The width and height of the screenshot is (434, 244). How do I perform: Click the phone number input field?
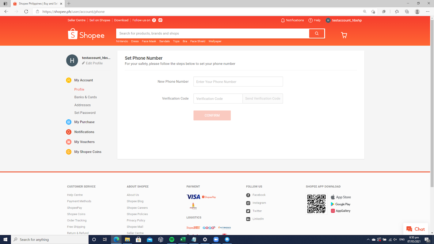pyautogui.click(x=238, y=81)
